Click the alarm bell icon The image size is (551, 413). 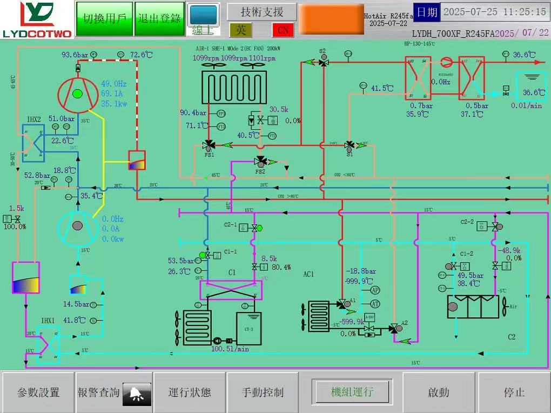point(137,394)
